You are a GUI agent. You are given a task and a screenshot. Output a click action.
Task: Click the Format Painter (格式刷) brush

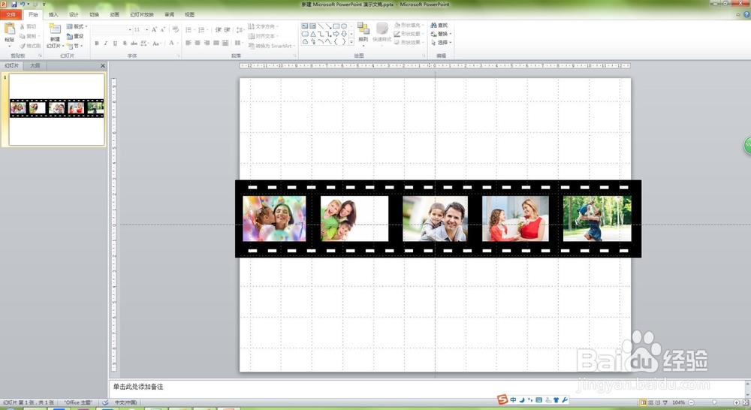tap(30, 46)
